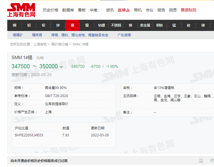
Task: Select the 铬 metal tab
Action: [131, 25]
